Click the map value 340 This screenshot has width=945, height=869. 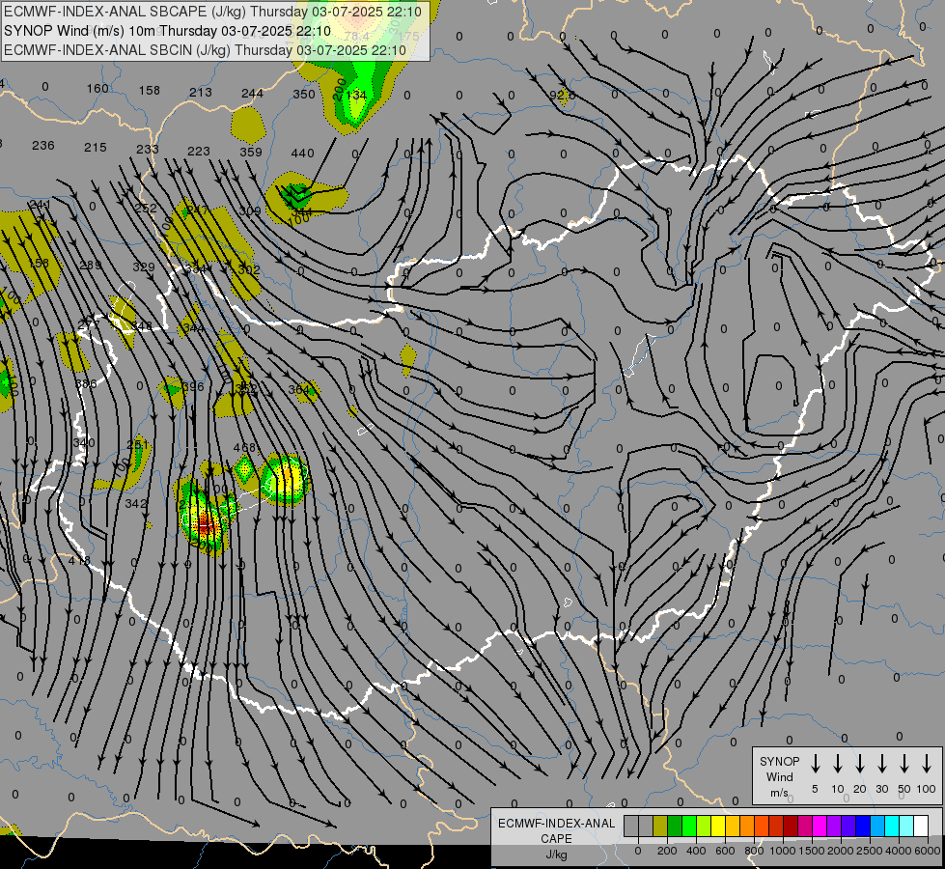(x=84, y=442)
